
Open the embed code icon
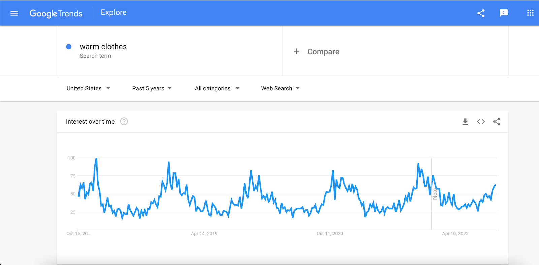coord(481,122)
